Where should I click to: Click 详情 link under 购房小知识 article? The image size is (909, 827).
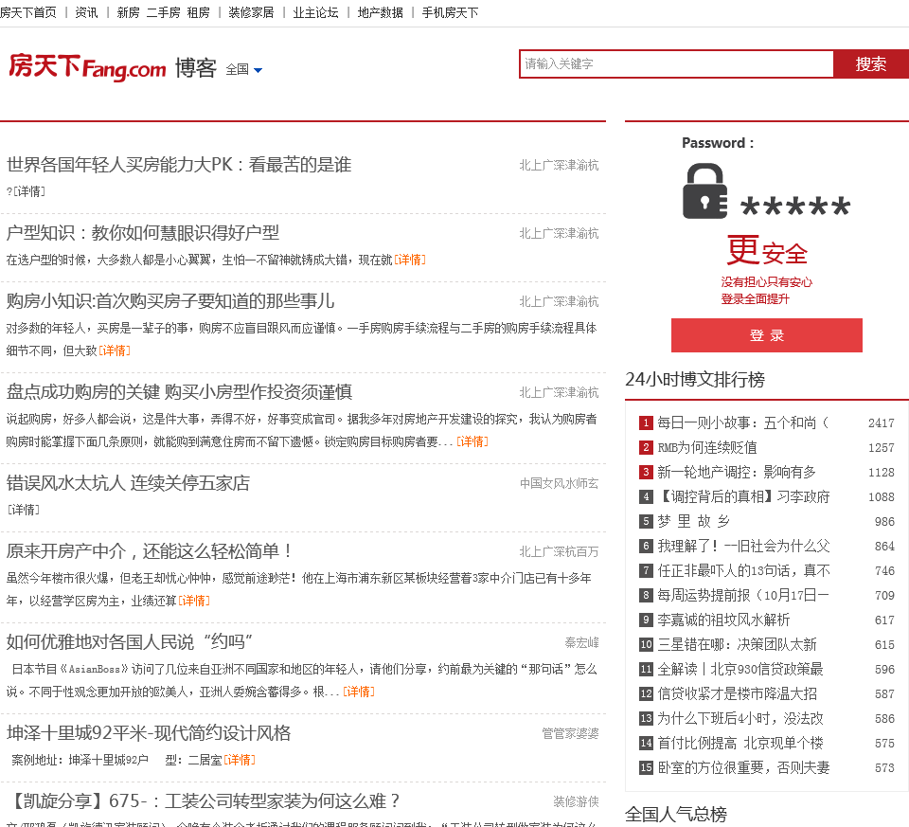[x=115, y=351]
